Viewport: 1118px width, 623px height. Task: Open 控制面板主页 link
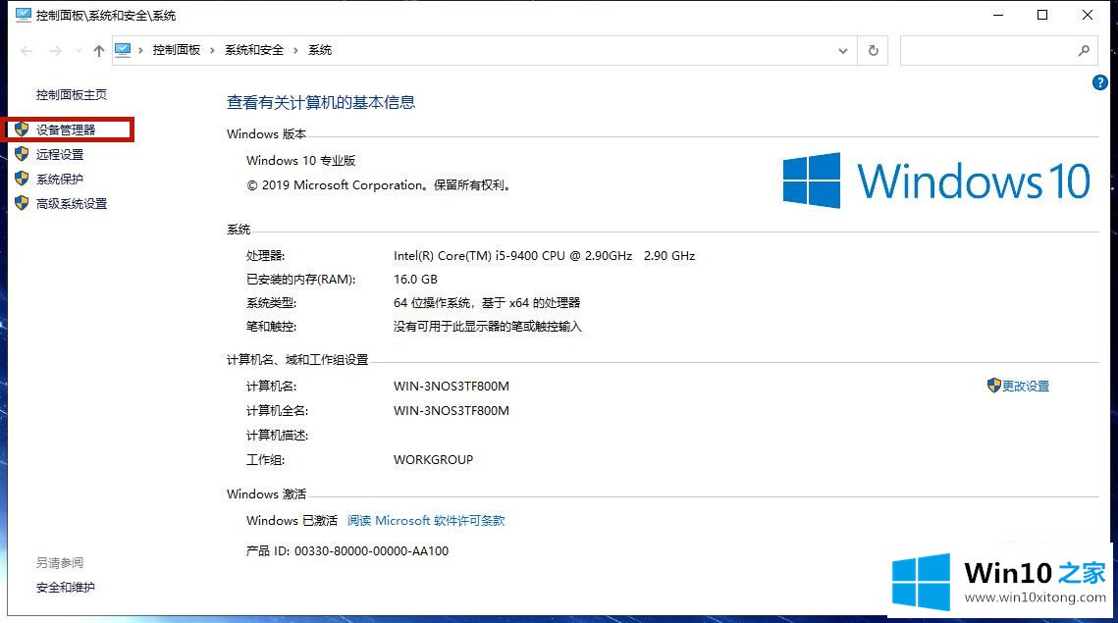tap(72, 95)
